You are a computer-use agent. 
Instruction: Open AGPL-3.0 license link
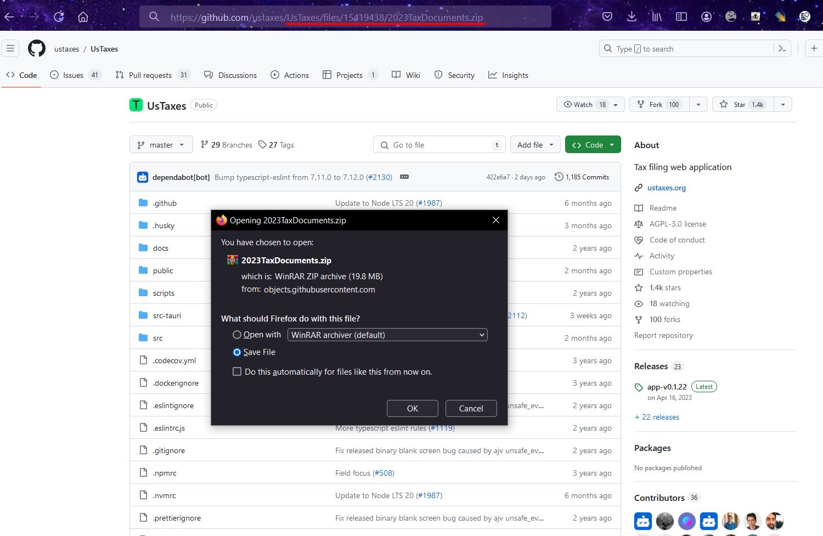pos(678,224)
